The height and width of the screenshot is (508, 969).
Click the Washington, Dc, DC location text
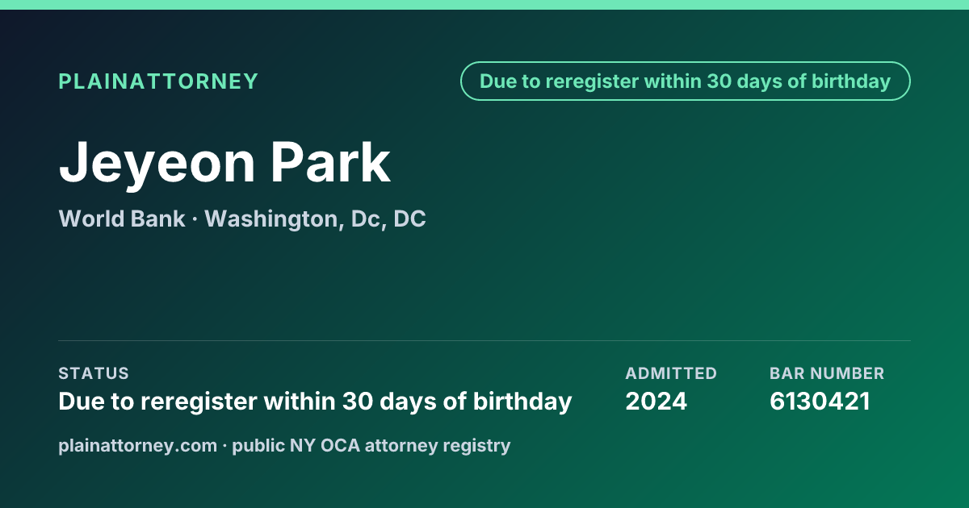coord(315,219)
